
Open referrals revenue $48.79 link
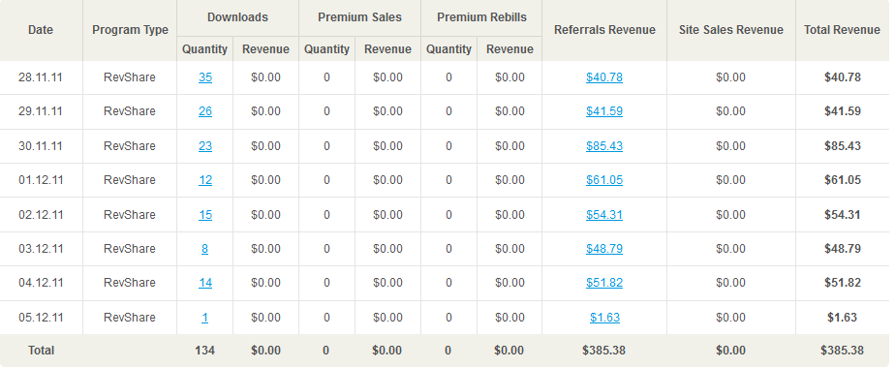click(604, 249)
